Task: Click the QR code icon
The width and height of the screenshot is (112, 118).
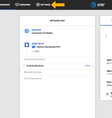Action: click(107, 94)
